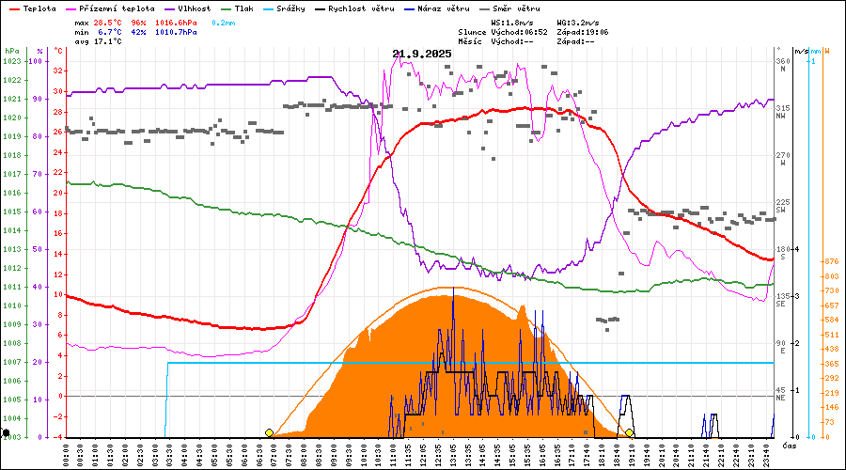Click the black moon dot at bottom left
The width and height of the screenshot is (846, 470).
coord(7,433)
